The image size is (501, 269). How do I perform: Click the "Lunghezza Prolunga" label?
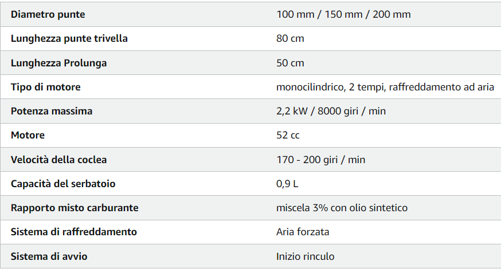pyautogui.click(x=59, y=63)
